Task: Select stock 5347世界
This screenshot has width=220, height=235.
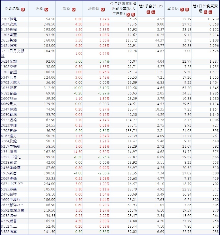Action: coord(9,77)
